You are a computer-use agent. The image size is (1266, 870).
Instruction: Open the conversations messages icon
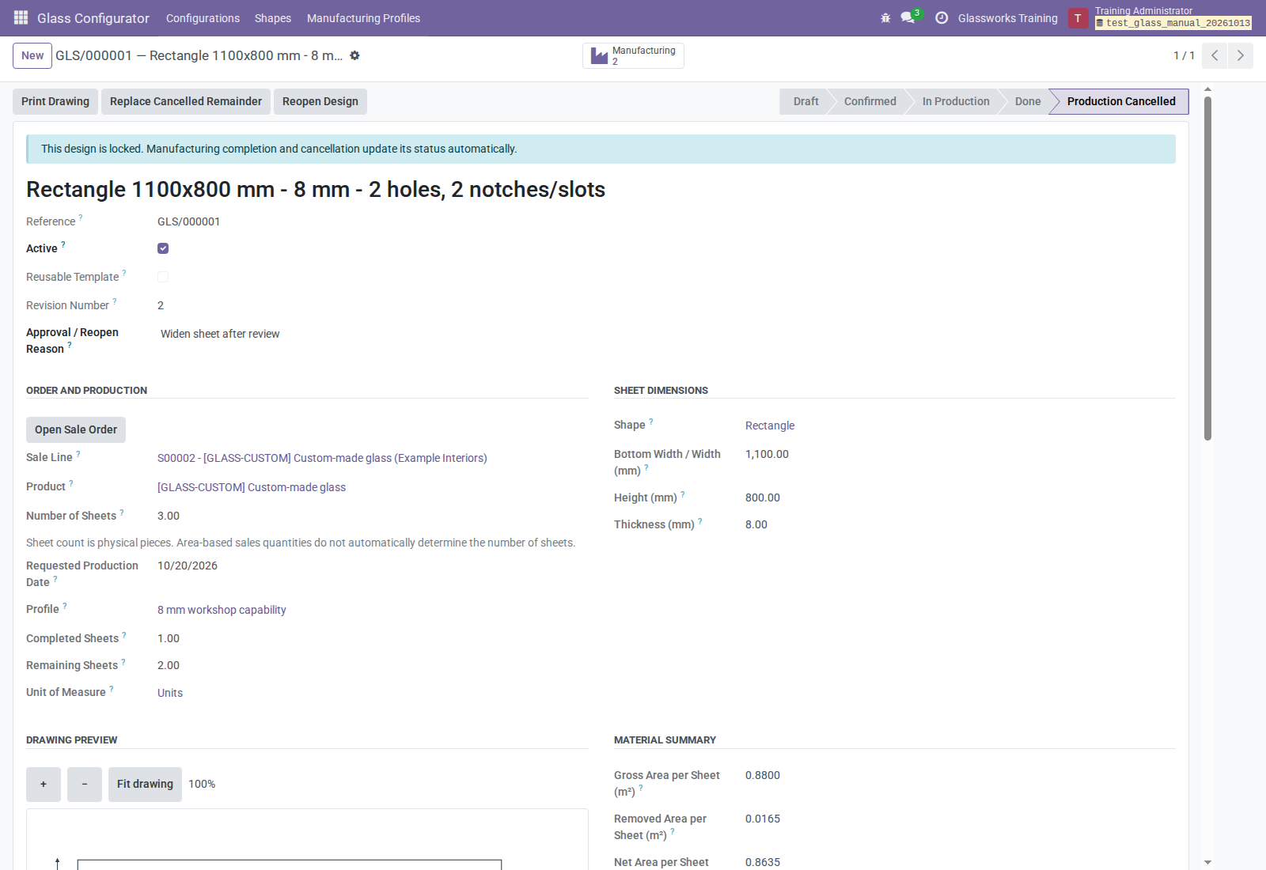(908, 17)
